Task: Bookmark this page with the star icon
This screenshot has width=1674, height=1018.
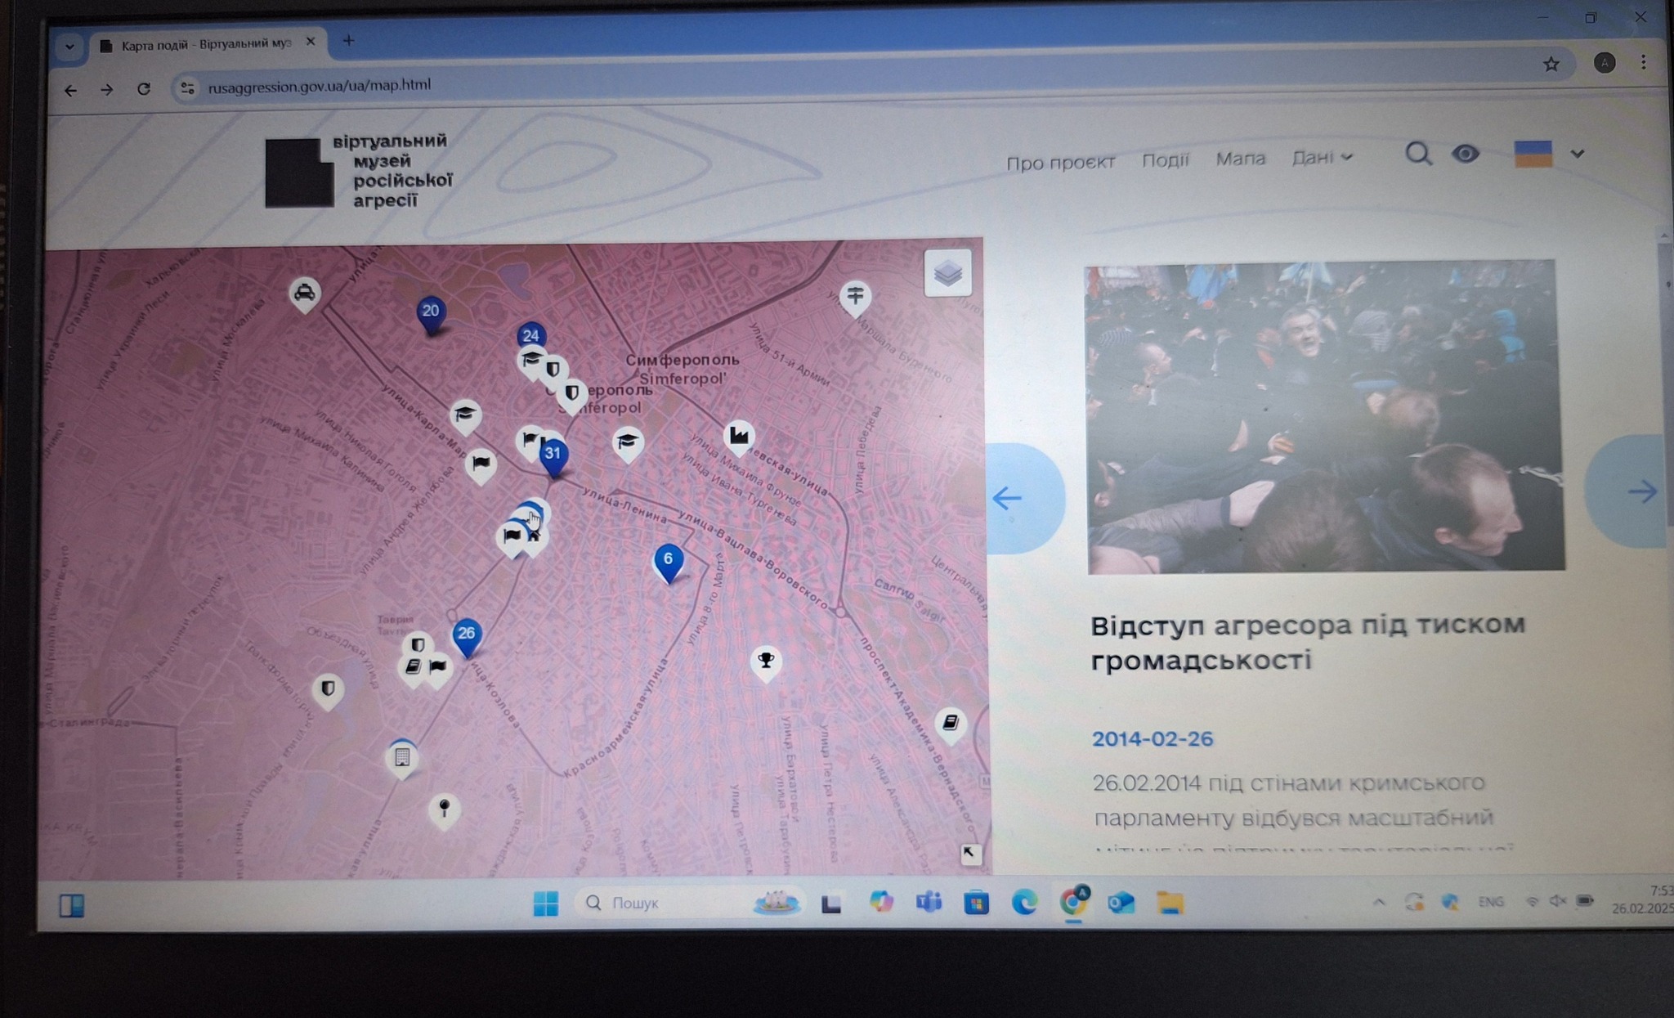Action: (x=1551, y=64)
